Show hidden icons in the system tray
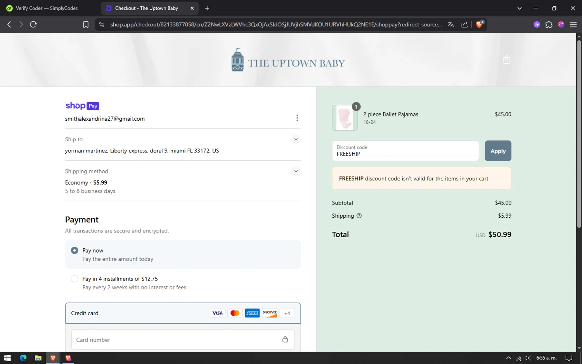Image resolution: width=582 pixels, height=364 pixels. (508, 358)
